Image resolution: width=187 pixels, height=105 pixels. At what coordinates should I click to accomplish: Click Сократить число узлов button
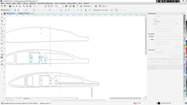tap(101, 10)
